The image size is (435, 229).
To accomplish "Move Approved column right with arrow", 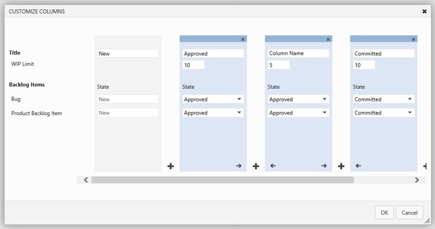I will coord(239,166).
